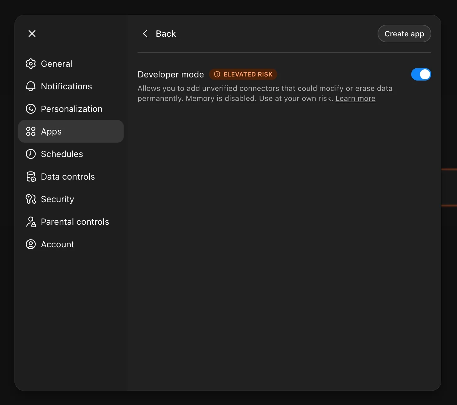This screenshot has width=457, height=405.
Task: Click the warning icon inside ELEVATED RISK badge
Action: pos(217,74)
